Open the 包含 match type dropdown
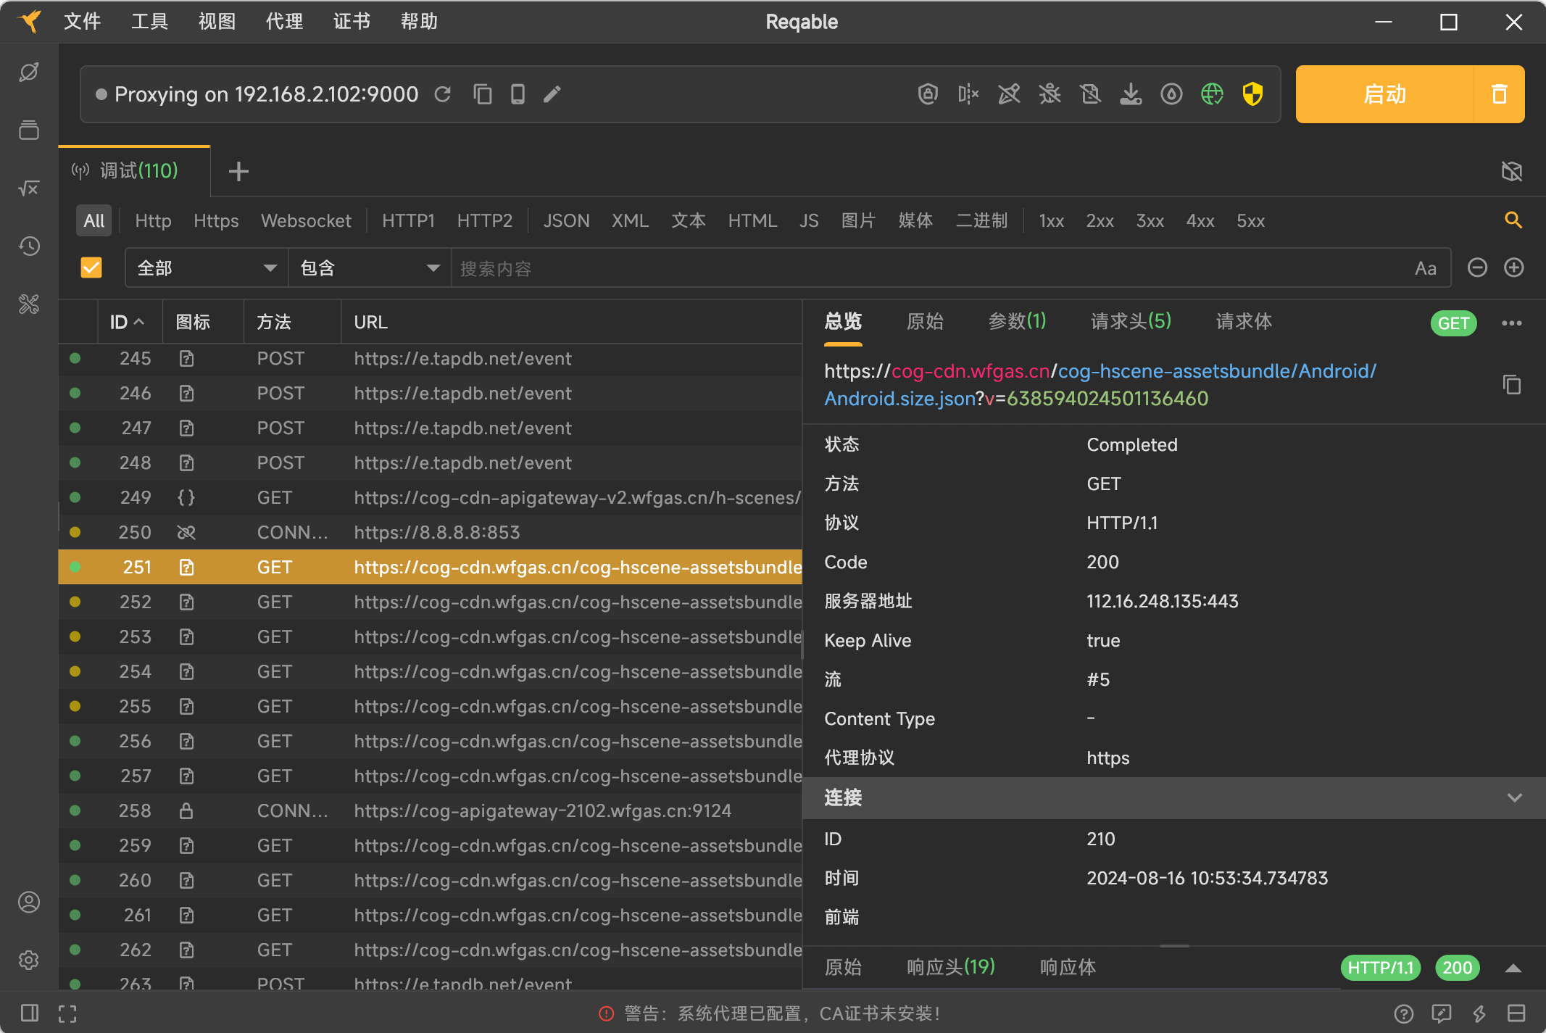1546x1033 pixels. pyautogui.click(x=370, y=268)
